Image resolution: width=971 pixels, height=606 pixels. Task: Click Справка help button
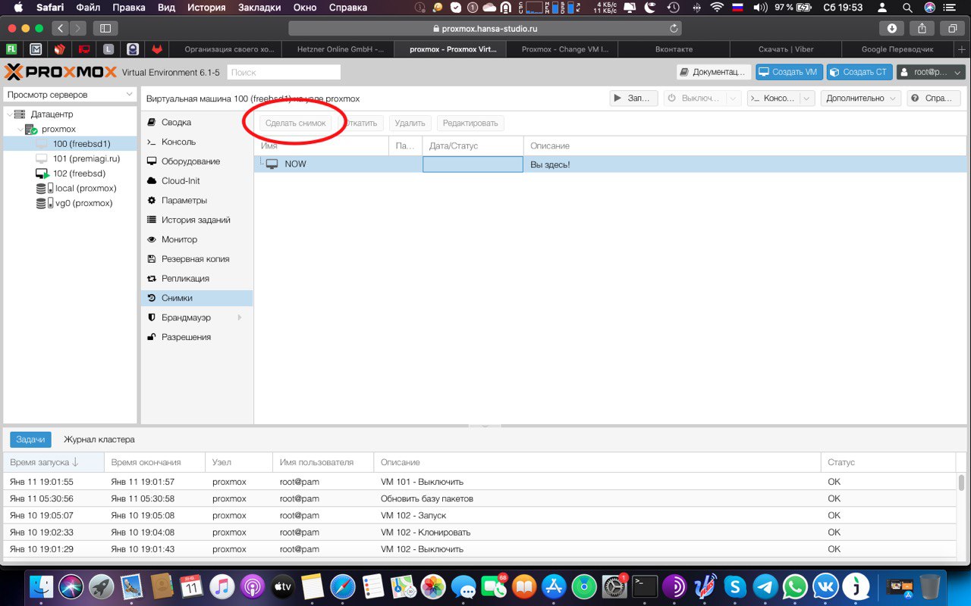934,98
